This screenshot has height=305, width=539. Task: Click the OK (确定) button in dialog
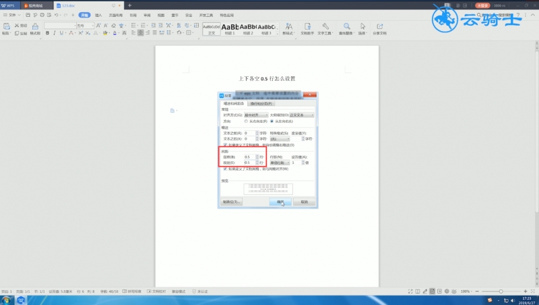point(280,202)
